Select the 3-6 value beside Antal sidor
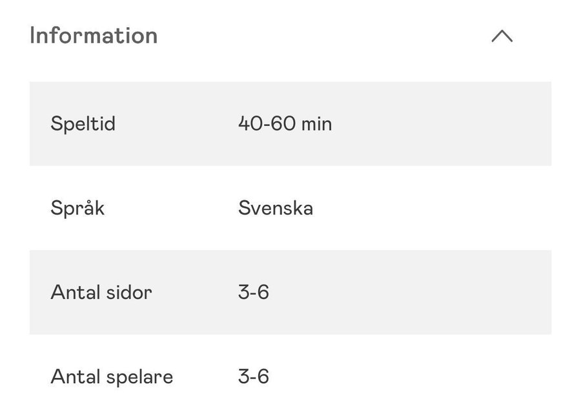This screenshot has width=581, height=418. 253,292
